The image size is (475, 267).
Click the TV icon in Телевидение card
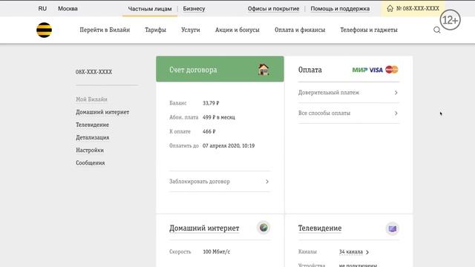click(393, 228)
